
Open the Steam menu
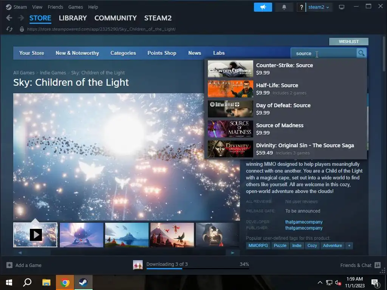point(20,7)
